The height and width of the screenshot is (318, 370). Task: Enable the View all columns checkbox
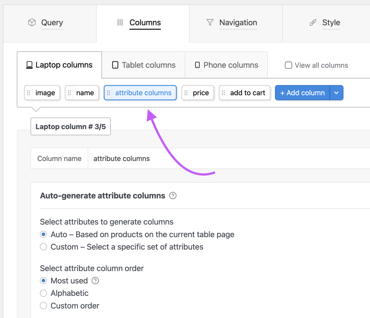point(288,65)
